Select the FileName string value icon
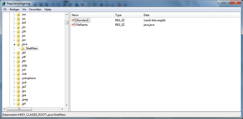Viewport: 243px width, 119px height. tap(73, 25)
